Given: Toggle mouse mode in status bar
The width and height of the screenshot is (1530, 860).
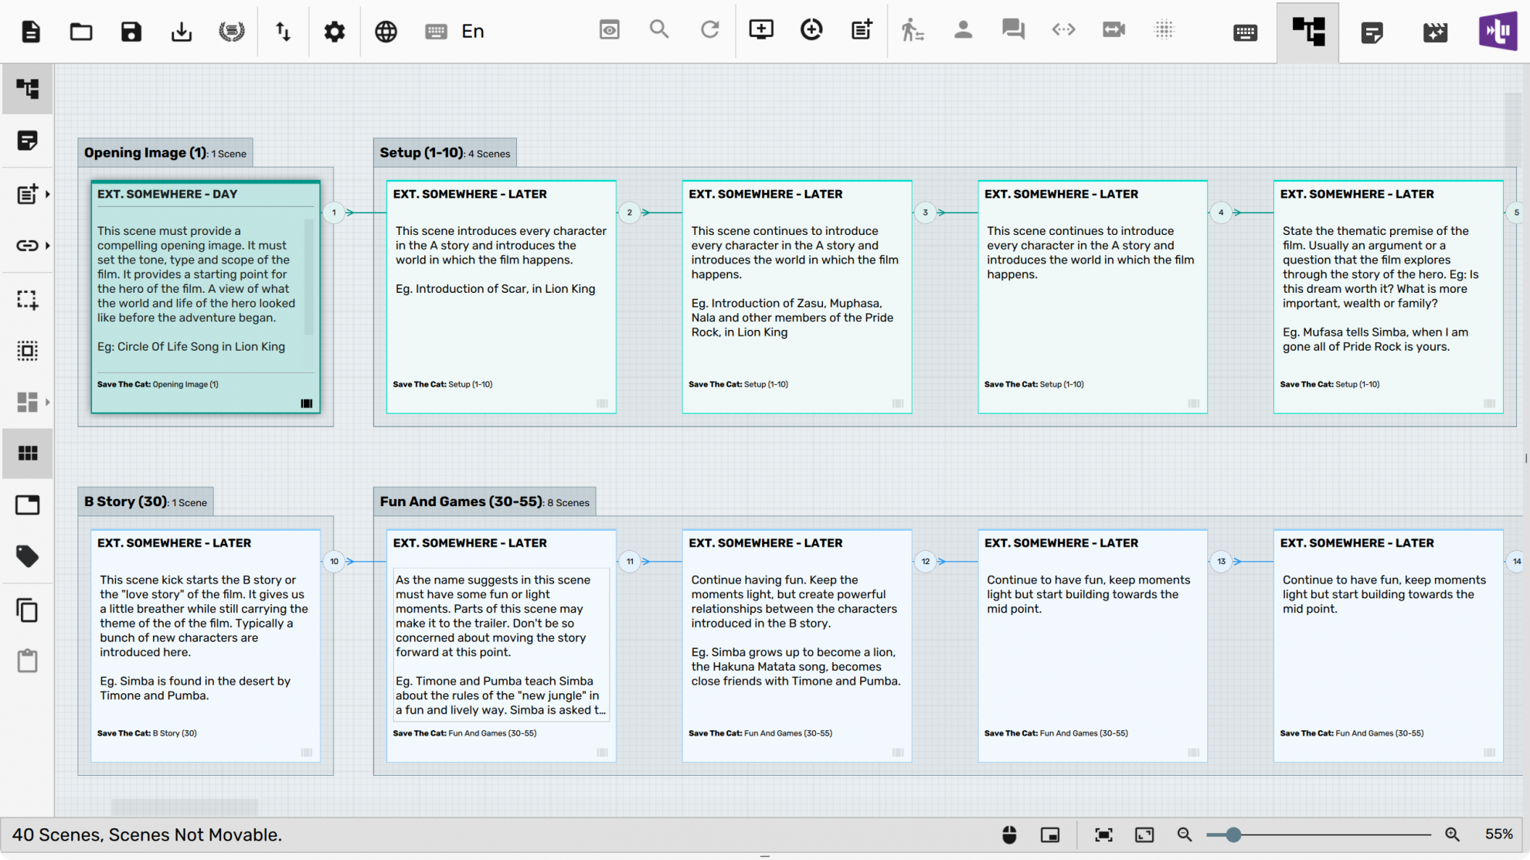Looking at the screenshot, I should click(x=1009, y=835).
